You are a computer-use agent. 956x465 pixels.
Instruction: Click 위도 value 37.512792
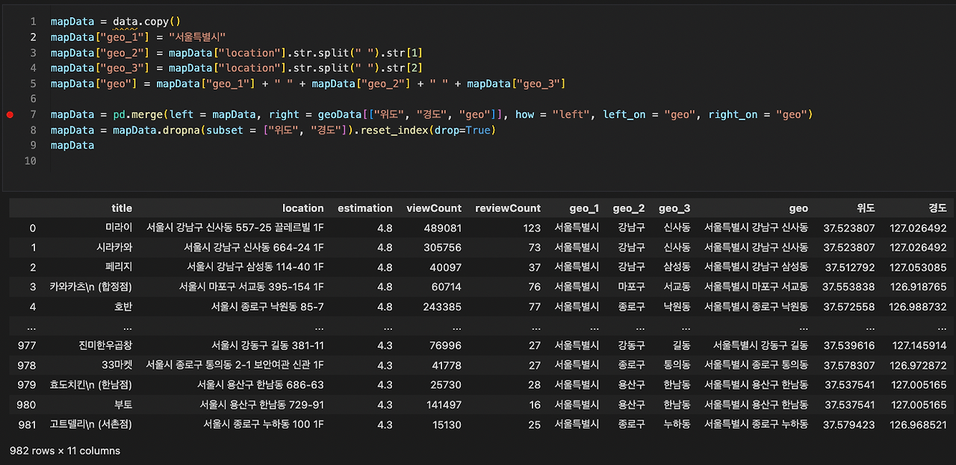click(x=848, y=266)
